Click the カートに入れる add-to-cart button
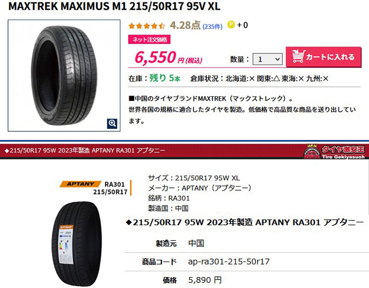 [323, 56]
